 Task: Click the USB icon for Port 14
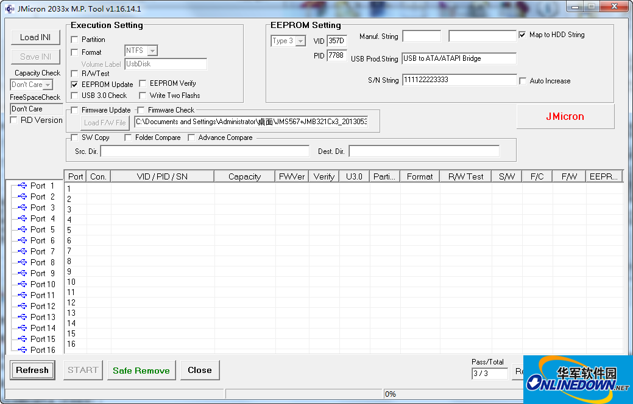point(22,328)
